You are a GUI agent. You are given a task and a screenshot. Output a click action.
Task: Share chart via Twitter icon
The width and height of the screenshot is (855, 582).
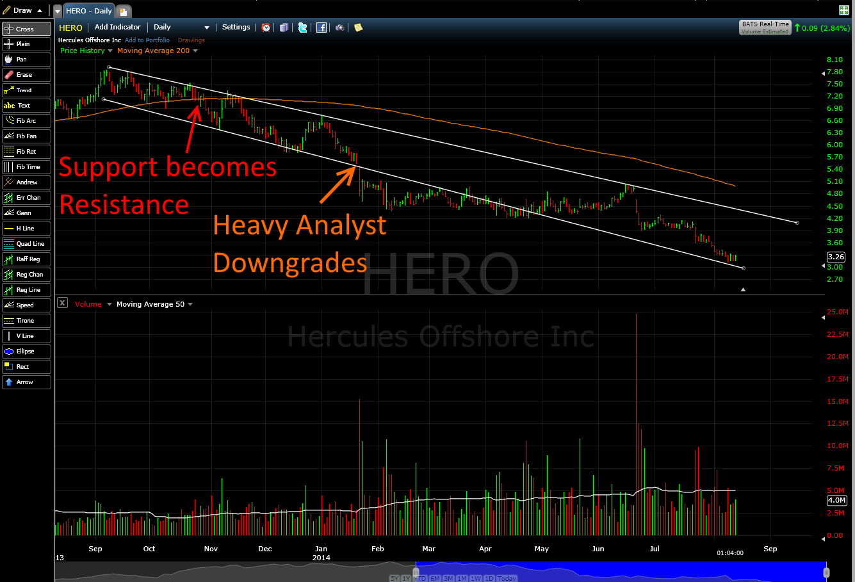(x=302, y=28)
